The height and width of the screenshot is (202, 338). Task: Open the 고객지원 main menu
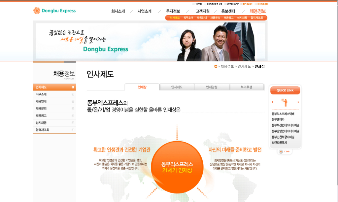[202, 11]
